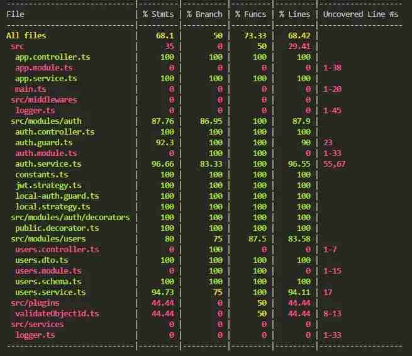Click auth.guard.ts file name
The width and height of the screenshot is (412, 356).
[x=44, y=143]
